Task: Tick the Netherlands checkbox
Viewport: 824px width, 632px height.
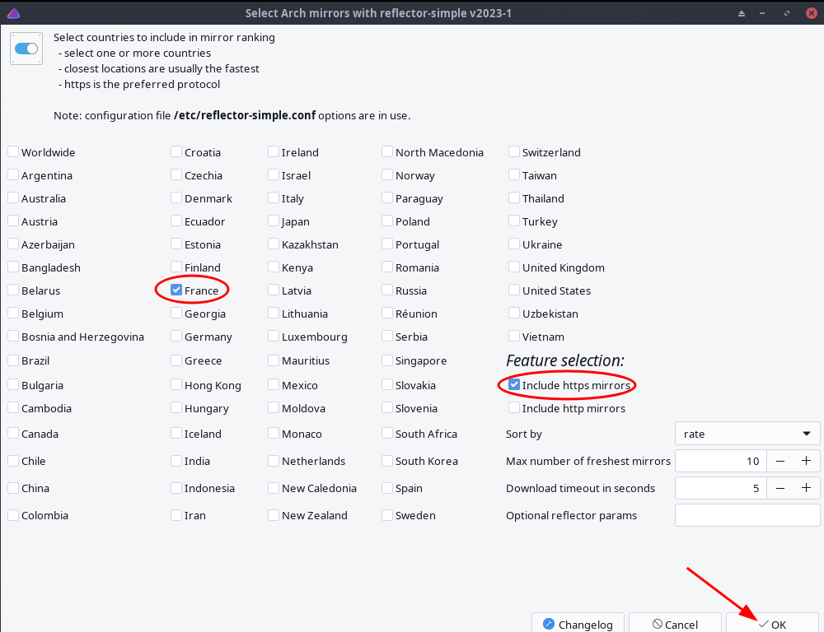Action: coord(274,461)
